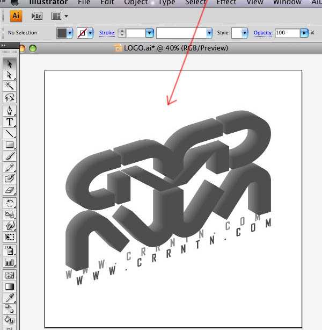
Task: Pick the Type tool
Action: (x=10, y=122)
